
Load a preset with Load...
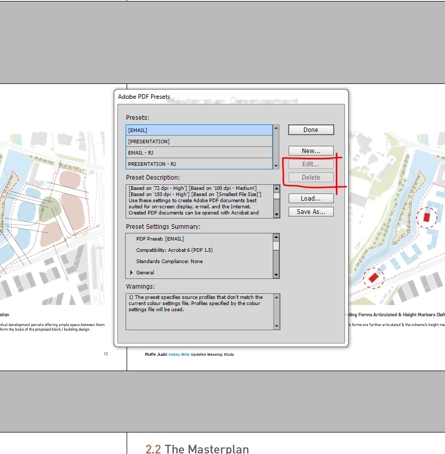311,198
